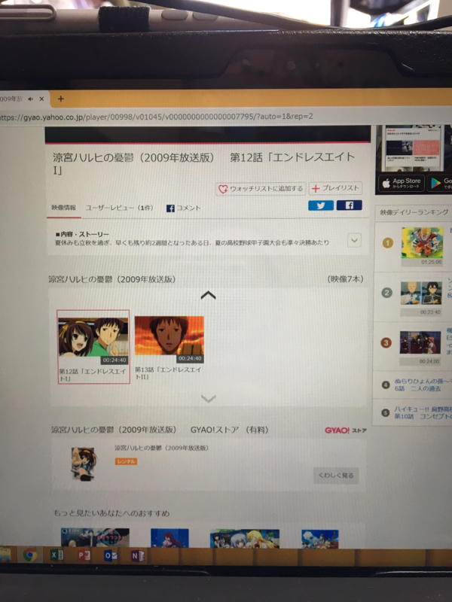
Task: Click the promo banner above App Store badge
Action: [414, 148]
